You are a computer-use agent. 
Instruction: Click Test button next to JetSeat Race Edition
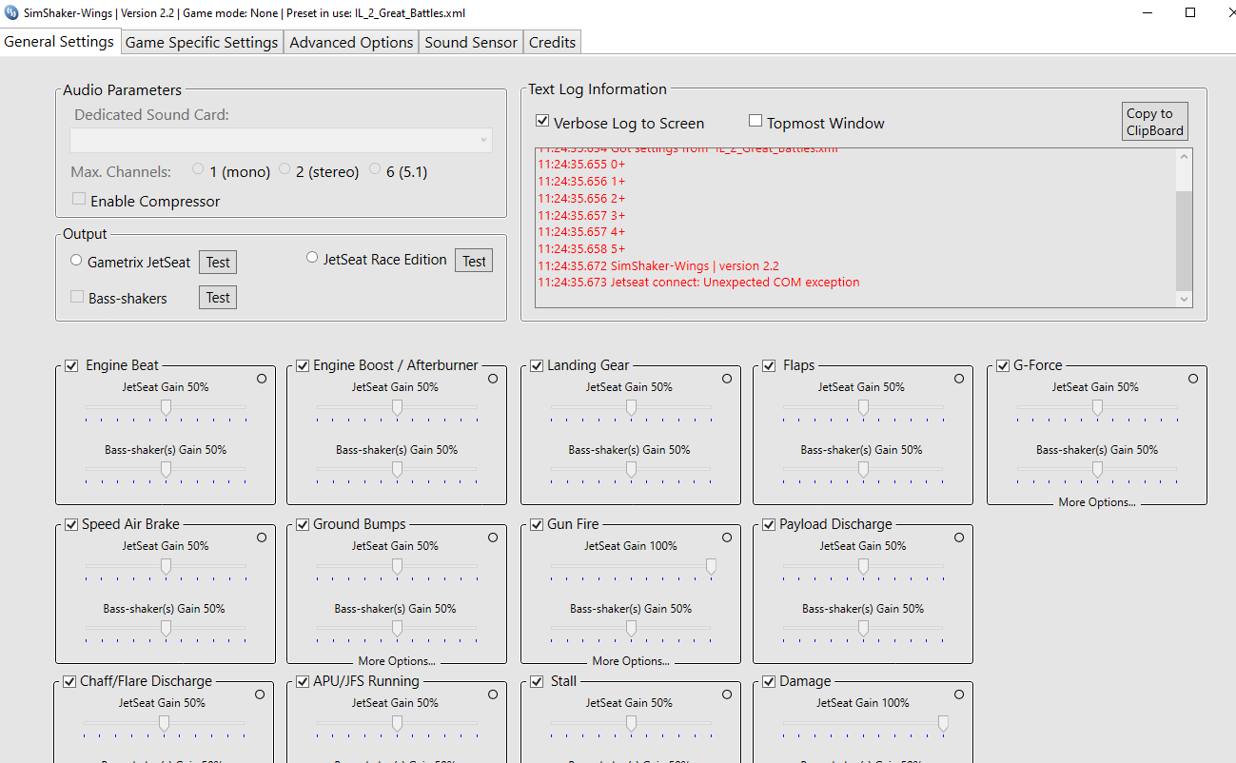(474, 261)
